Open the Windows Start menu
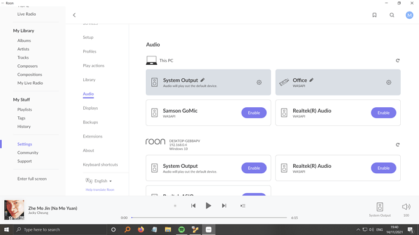This screenshot has height=235, width=419. [7, 230]
